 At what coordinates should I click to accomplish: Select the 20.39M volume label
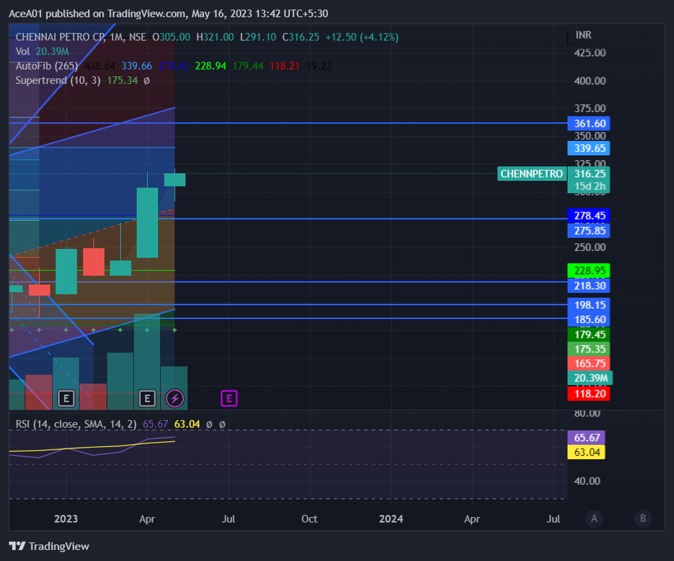[589, 378]
